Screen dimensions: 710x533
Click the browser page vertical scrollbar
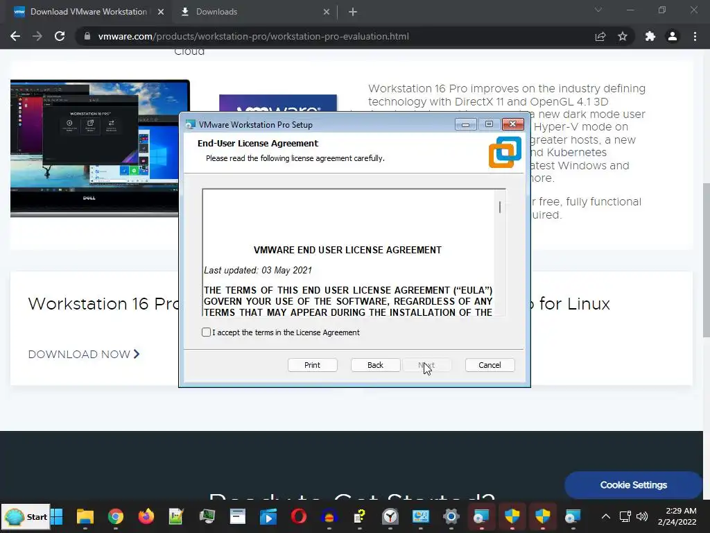click(x=706, y=260)
